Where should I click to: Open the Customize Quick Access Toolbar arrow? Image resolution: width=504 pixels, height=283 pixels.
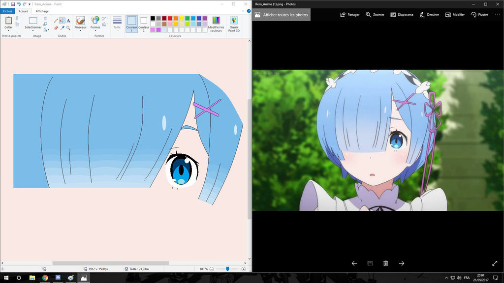(x=30, y=4)
